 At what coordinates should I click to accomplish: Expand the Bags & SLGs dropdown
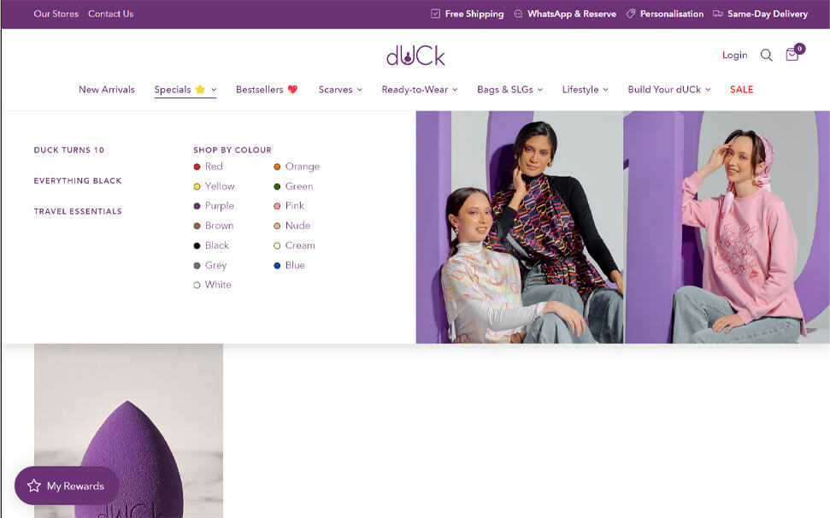509,90
